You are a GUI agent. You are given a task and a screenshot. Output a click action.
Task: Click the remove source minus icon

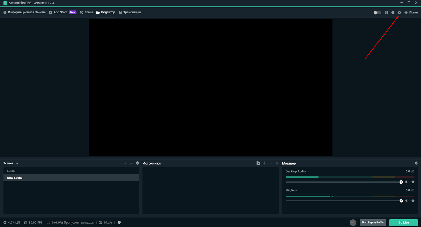[x=271, y=163]
